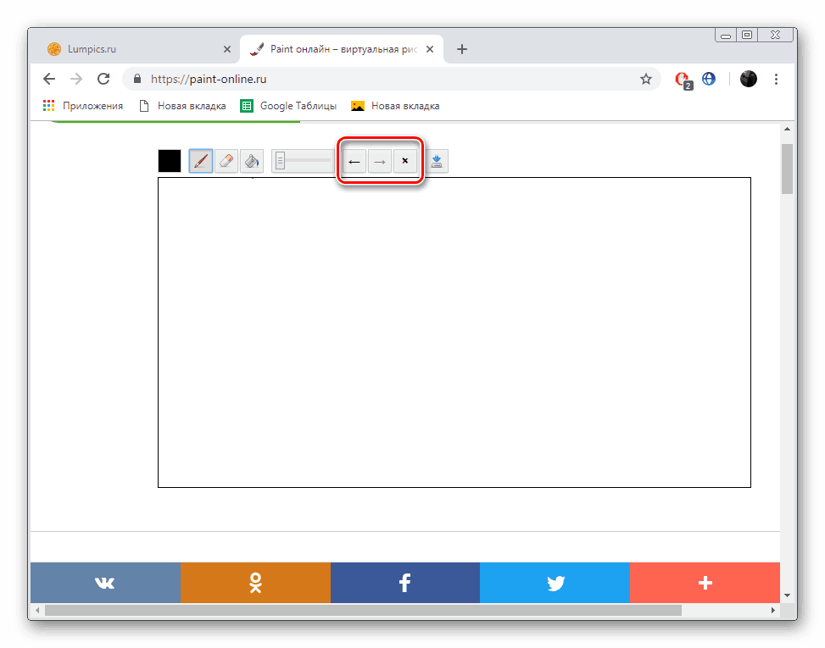The image size is (825, 648).
Task: View site info via lock icon
Action: [137, 79]
